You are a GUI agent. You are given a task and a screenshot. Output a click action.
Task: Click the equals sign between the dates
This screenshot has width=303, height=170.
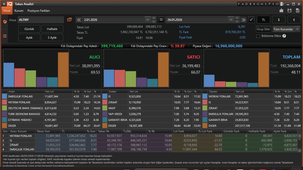(x=161, y=20)
